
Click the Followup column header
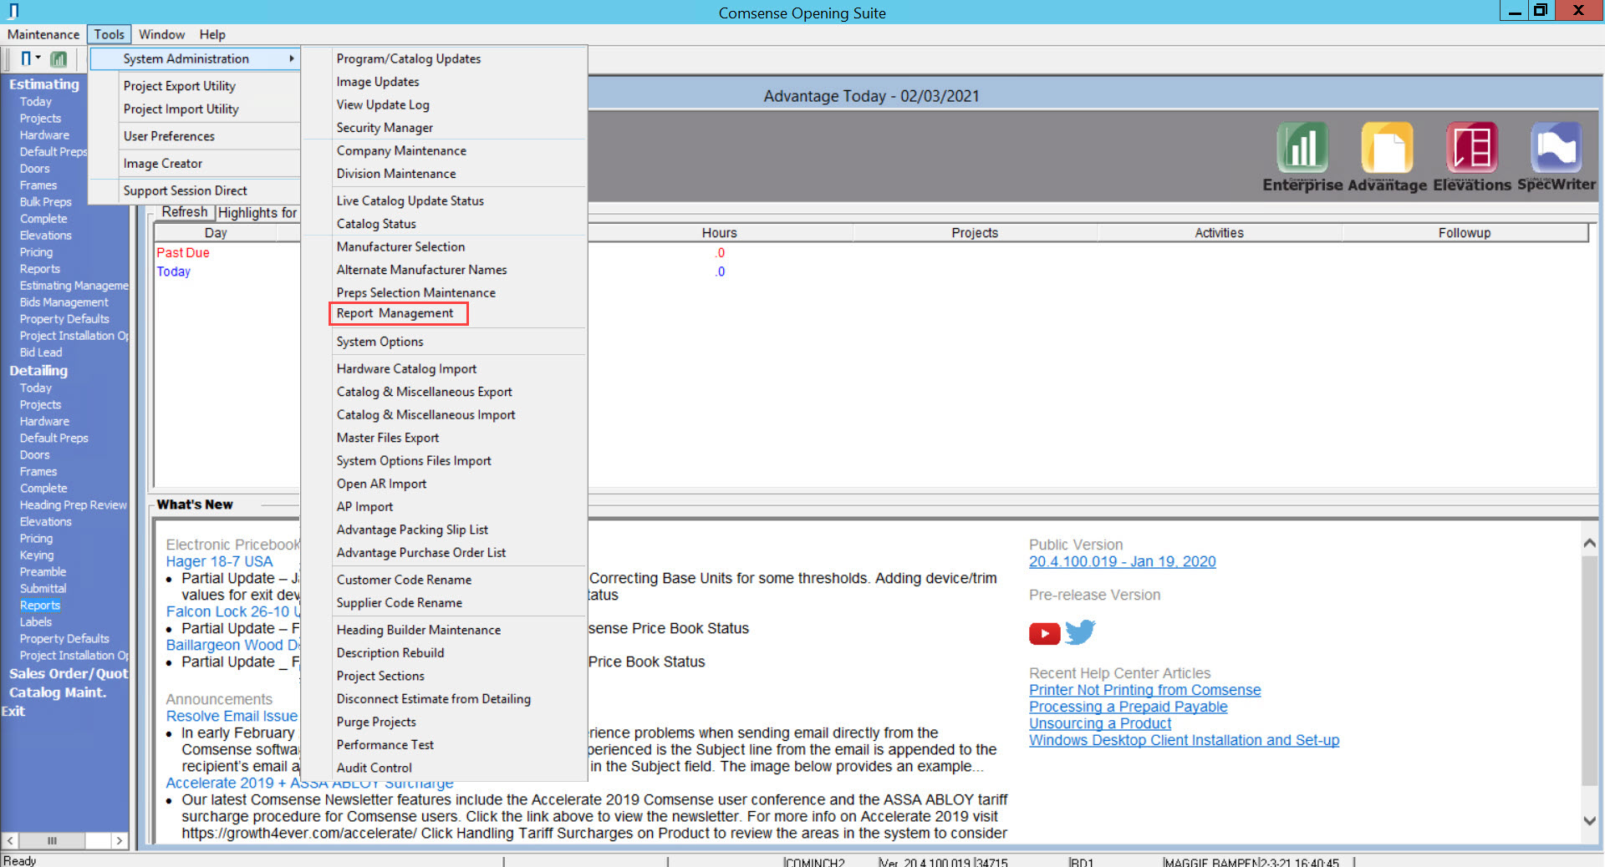click(1464, 233)
